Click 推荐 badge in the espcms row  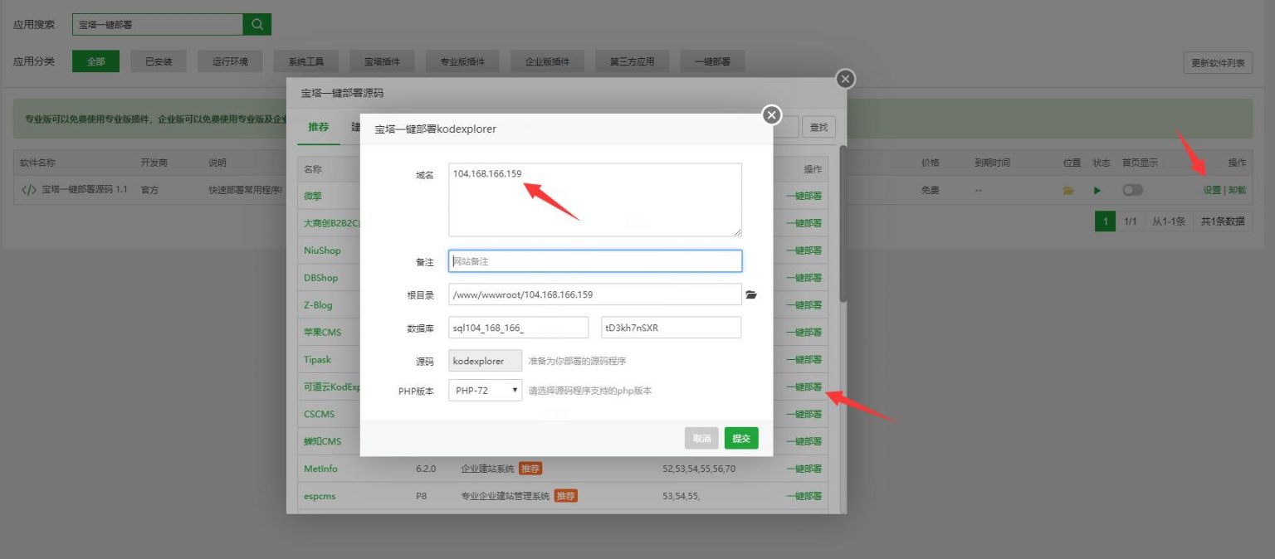point(566,496)
